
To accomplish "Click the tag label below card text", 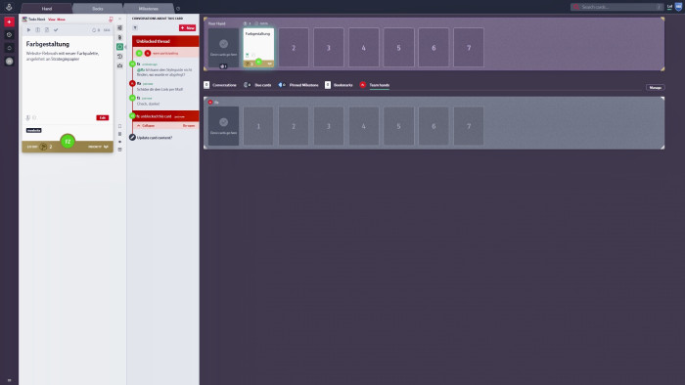I will (x=33, y=130).
